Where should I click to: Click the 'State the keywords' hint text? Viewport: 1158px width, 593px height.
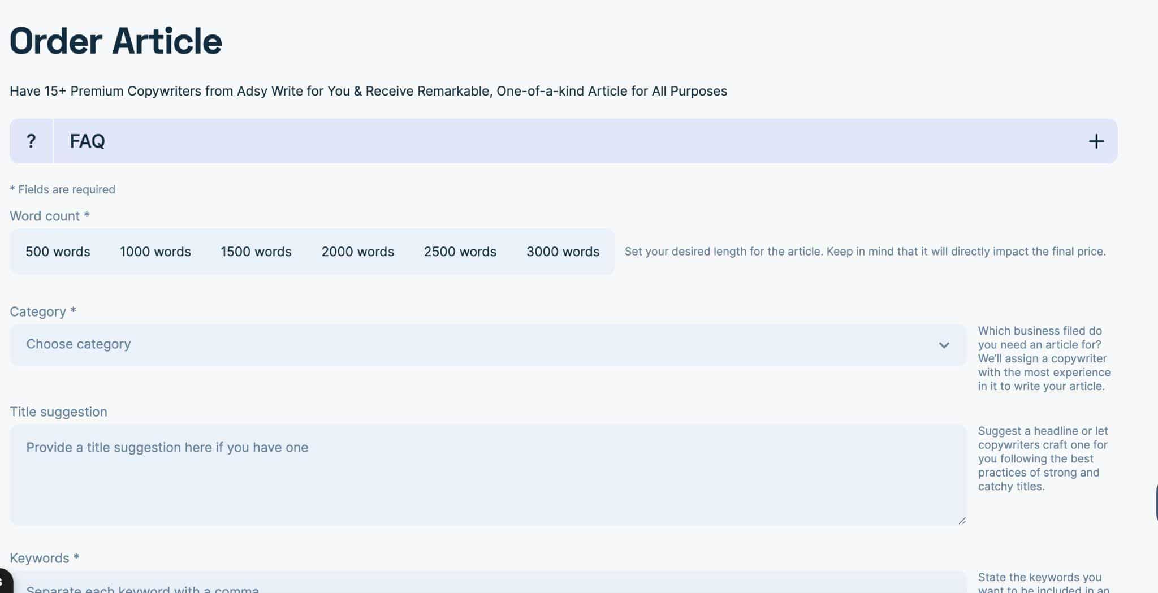1044,582
